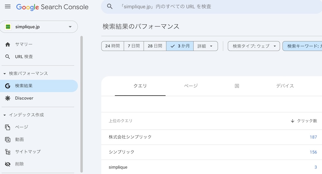Viewport: 322px width, 174px height.
Task: Click the Discover asterisk icon
Action: click(8, 98)
